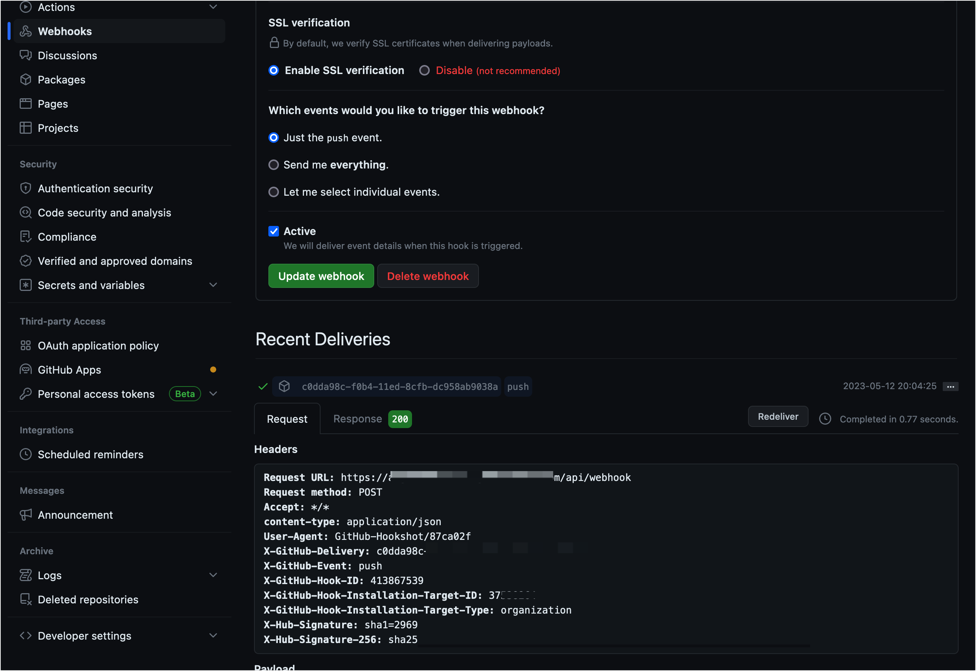
Task: Choose Send me everything option
Action: [274, 165]
